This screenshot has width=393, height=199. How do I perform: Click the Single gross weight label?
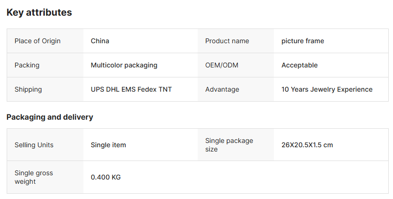point(34,177)
